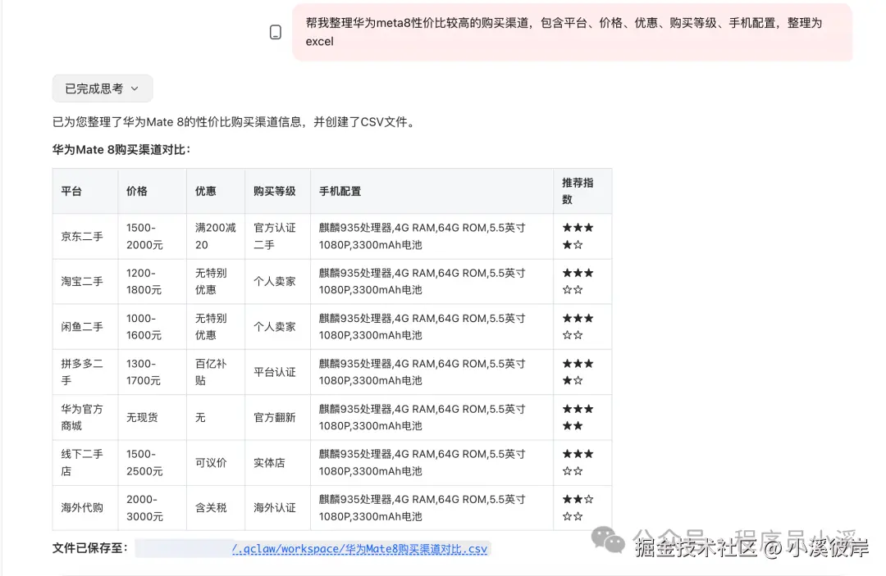This screenshot has height=576, width=886.
Task: Click the 无现货 price cell
Action: coord(152,418)
